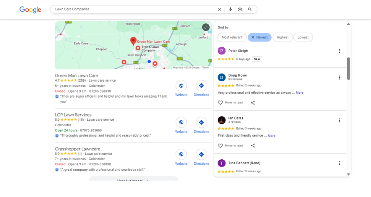
Task: Open Website icon for Grasshopper Lawncare
Action: [x=181, y=154]
